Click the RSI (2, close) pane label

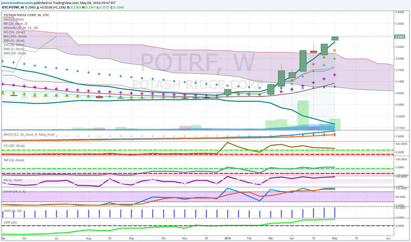[x=13, y=180]
